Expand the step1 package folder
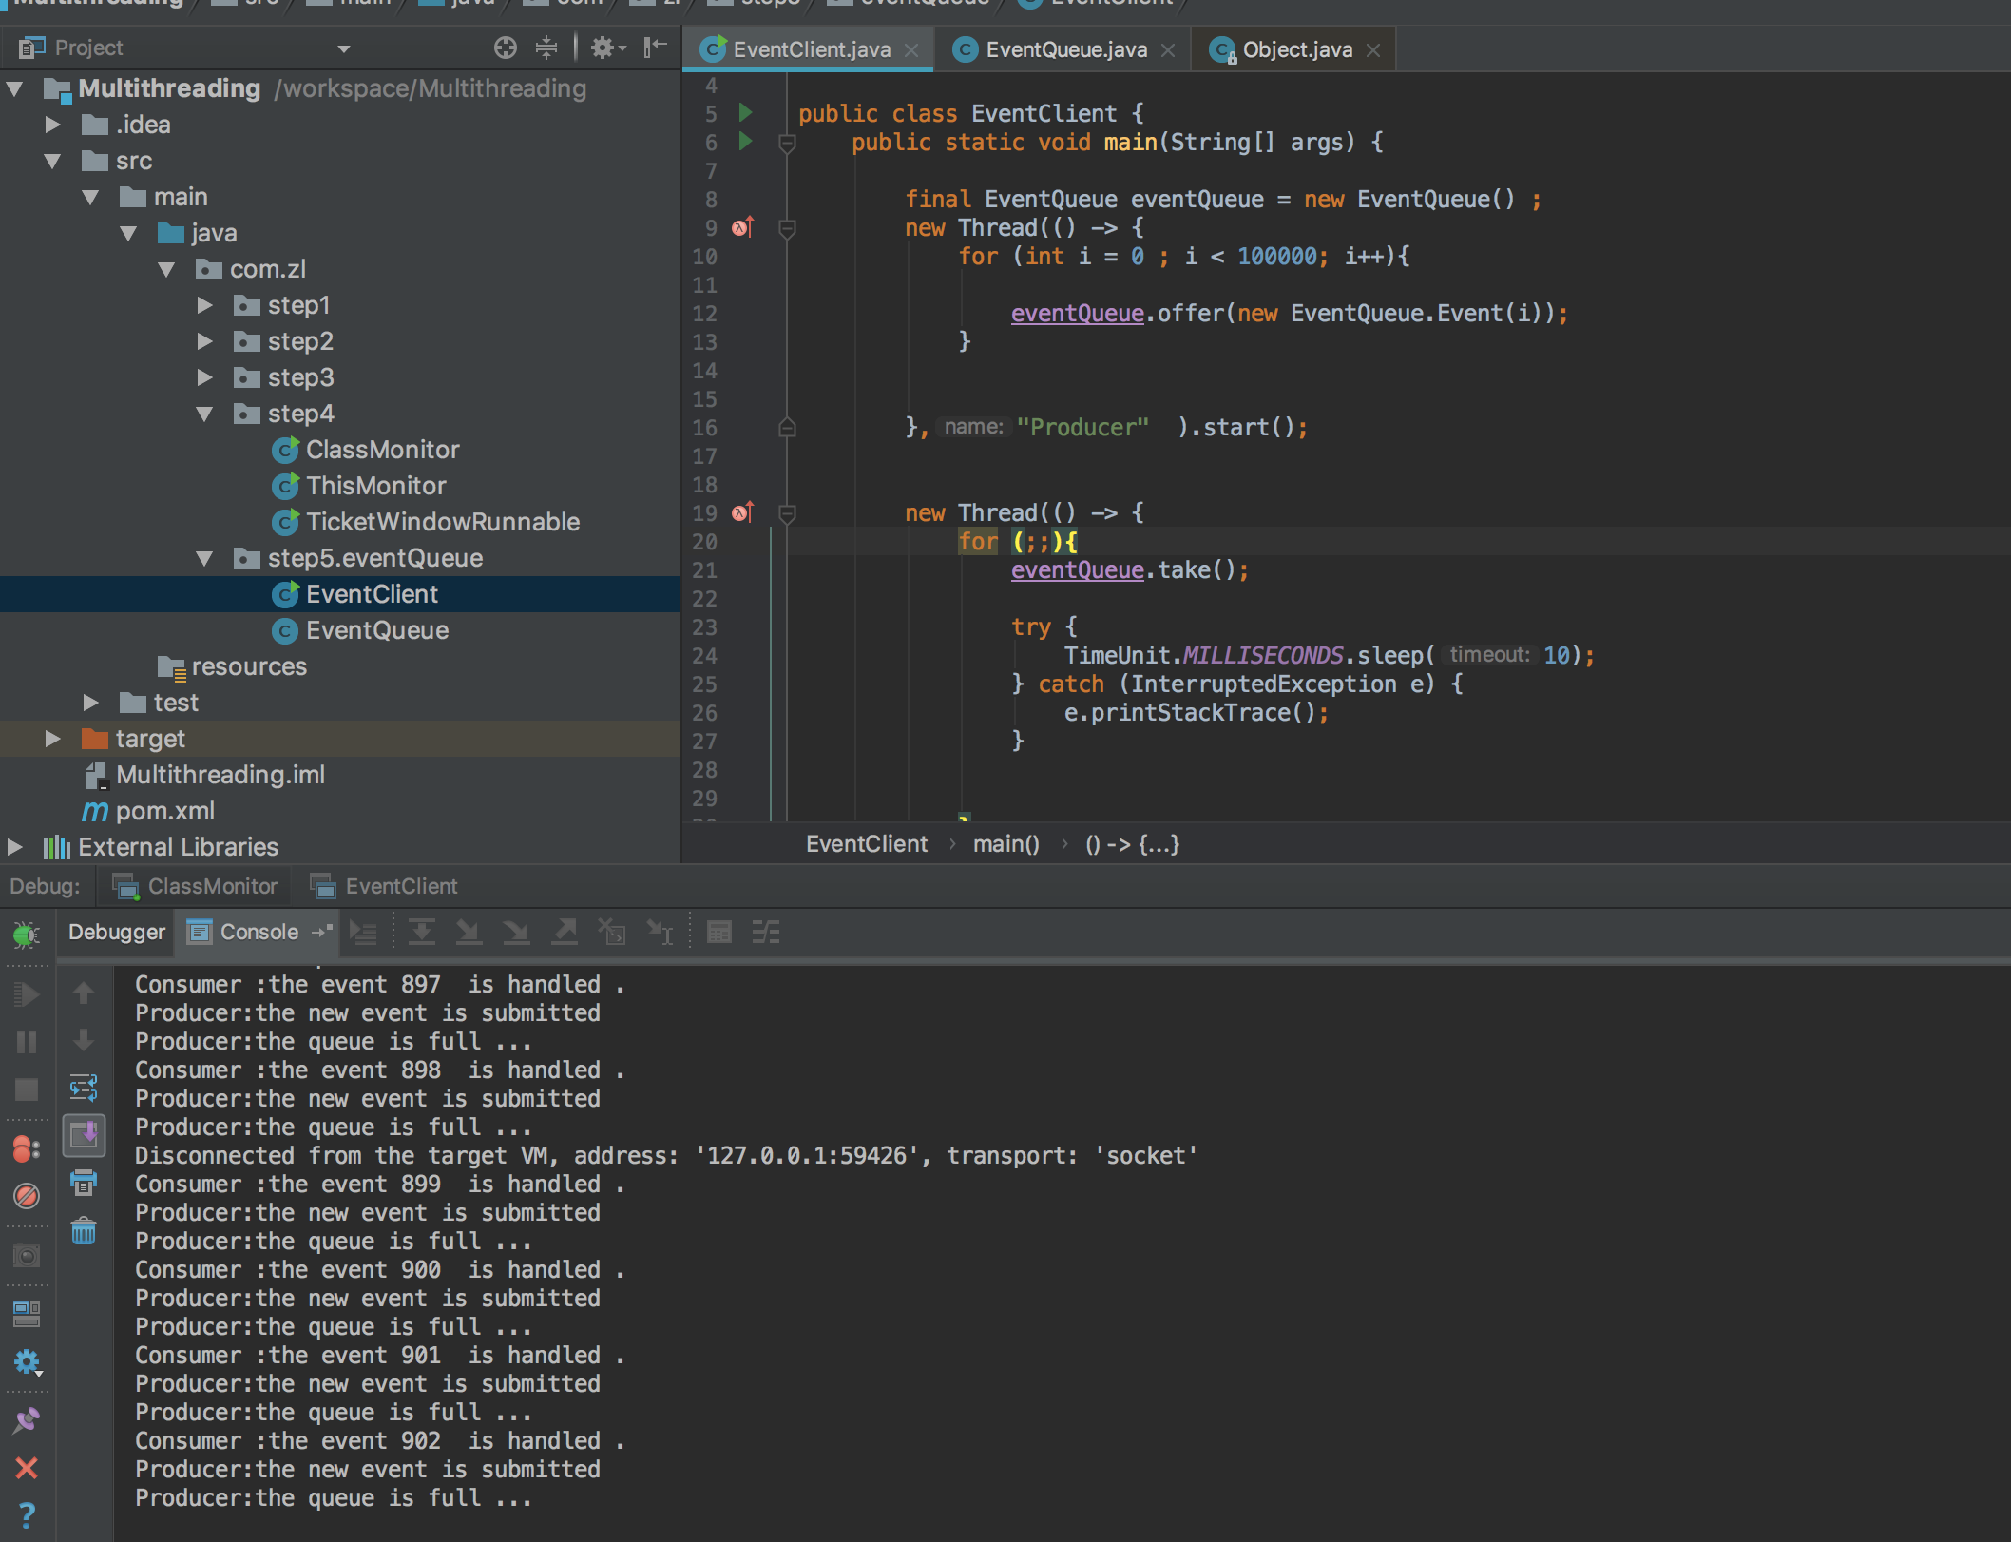The width and height of the screenshot is (2011, 1542). point(204,305)
